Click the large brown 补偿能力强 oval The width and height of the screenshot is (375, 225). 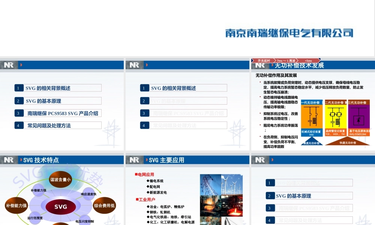click(16, 205)
